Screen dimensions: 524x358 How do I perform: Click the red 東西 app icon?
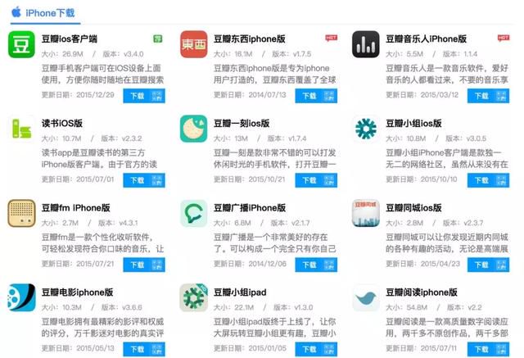pyautogui.click(x=194, y=44)
